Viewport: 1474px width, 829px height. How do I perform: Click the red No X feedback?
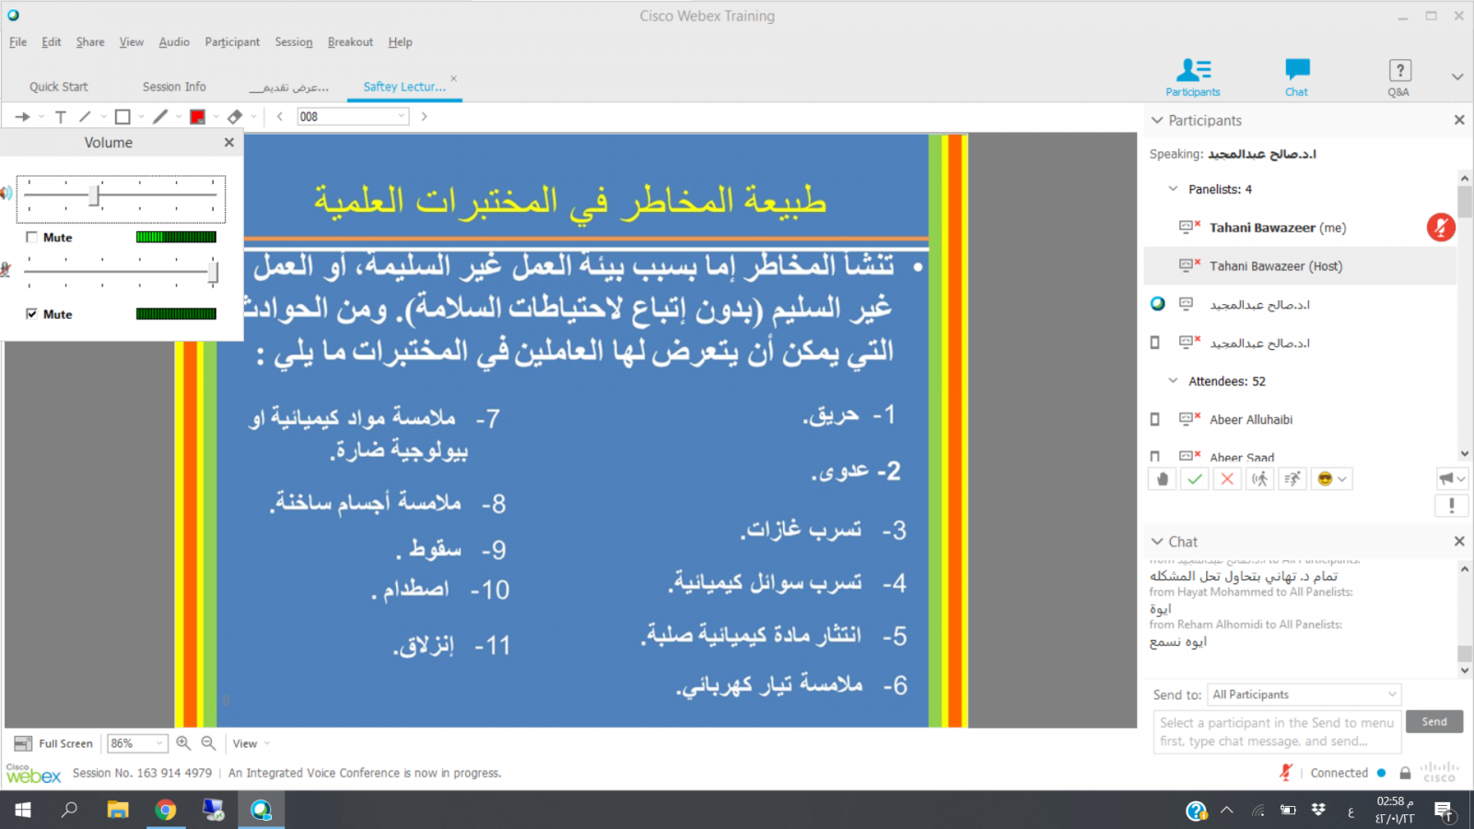coord(1227,479)
